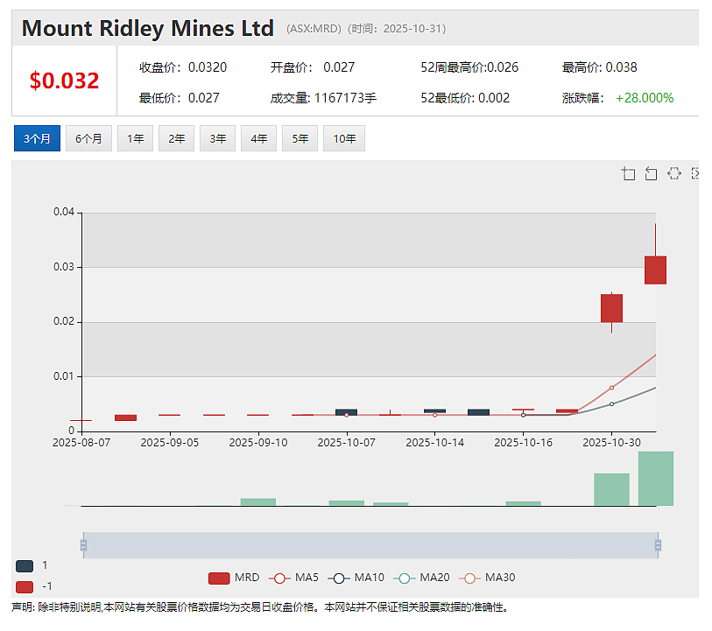
Task: Enable the MA30 legend entry
Action: 487,578
